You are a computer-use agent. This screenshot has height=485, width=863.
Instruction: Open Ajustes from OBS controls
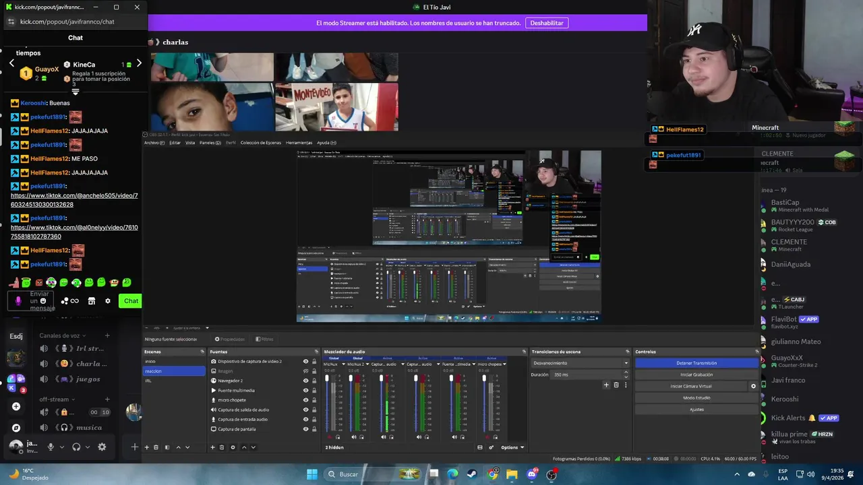click(696, 409)
